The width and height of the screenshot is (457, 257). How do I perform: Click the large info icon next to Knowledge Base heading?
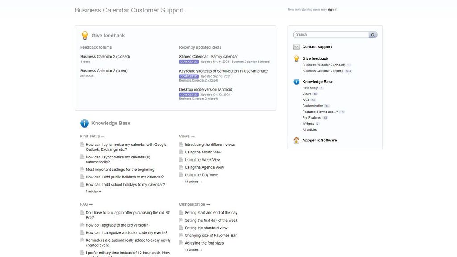(x=84, y=123)
